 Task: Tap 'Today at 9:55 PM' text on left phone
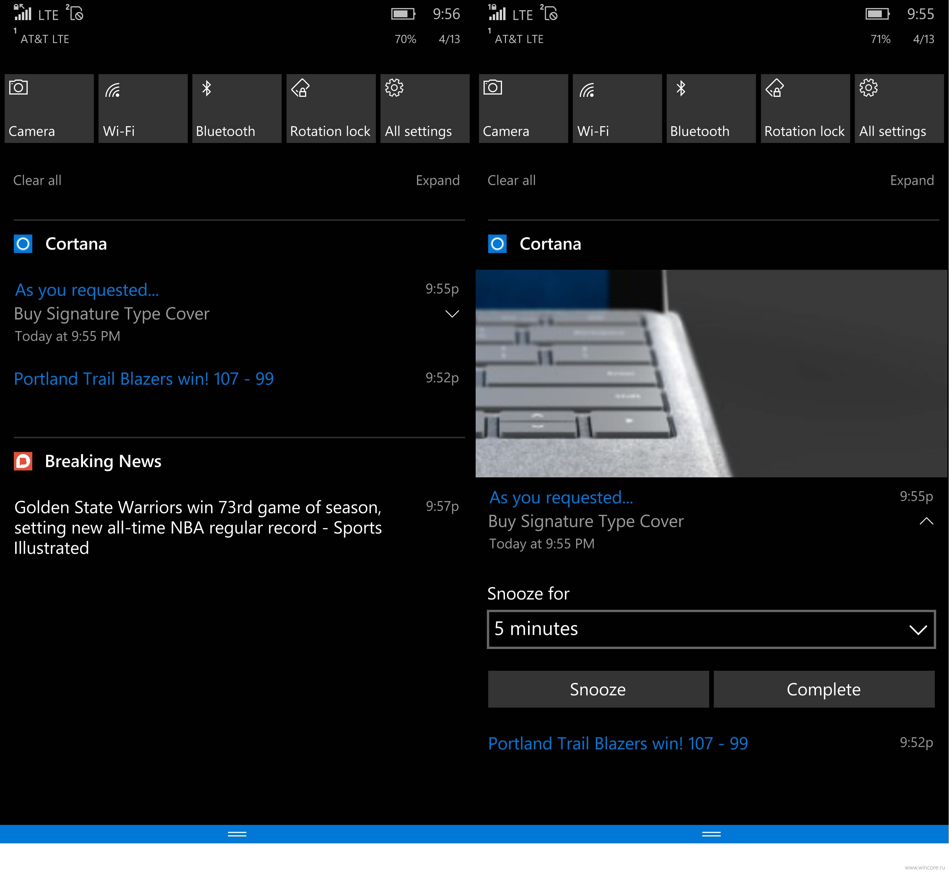68,336
